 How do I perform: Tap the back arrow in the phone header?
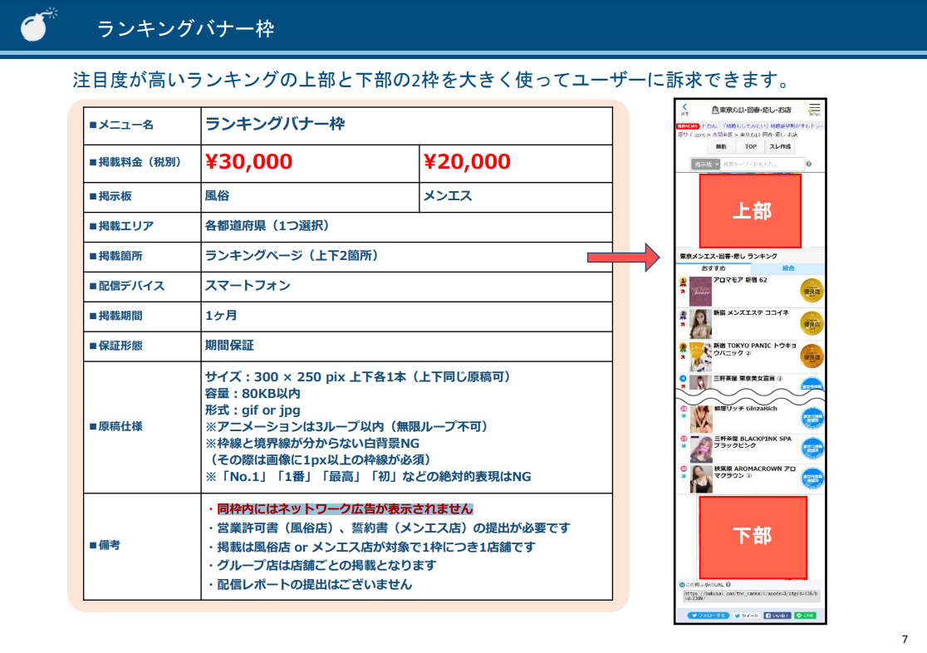coord(684,109)
